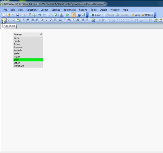Create a Multi Box object

click(x=37, y=20)
